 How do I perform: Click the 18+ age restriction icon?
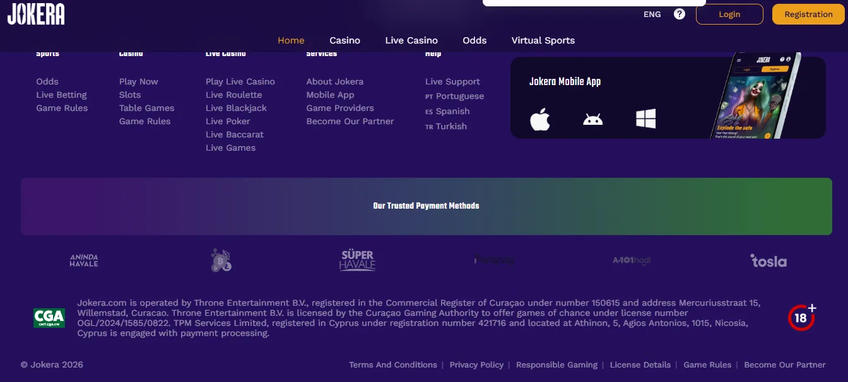coord(802,317)
